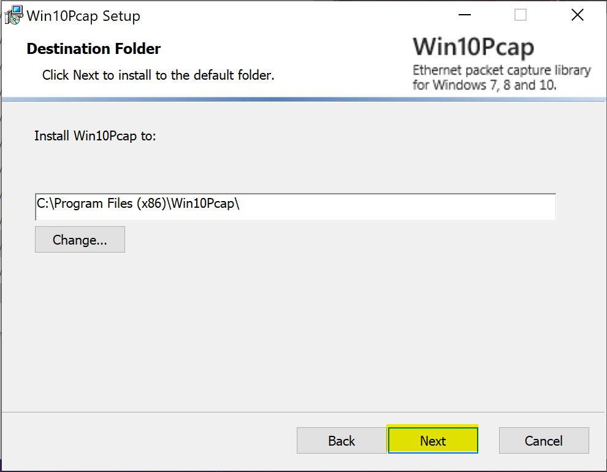Click the Win10Pcap installer icon in title bar

[x=13, y=15]
